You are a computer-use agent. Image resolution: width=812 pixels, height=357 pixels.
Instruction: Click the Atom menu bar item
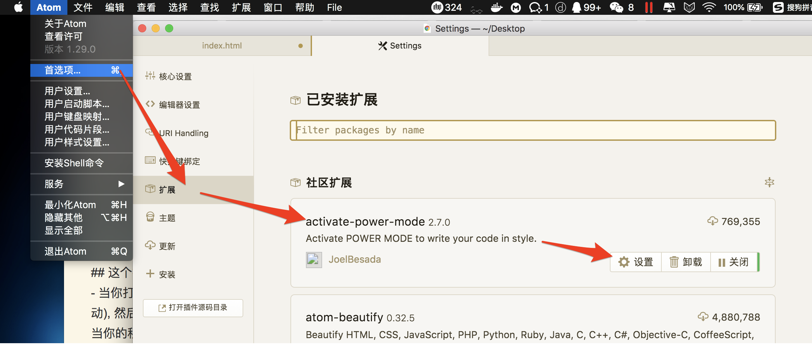coord(49,7)
